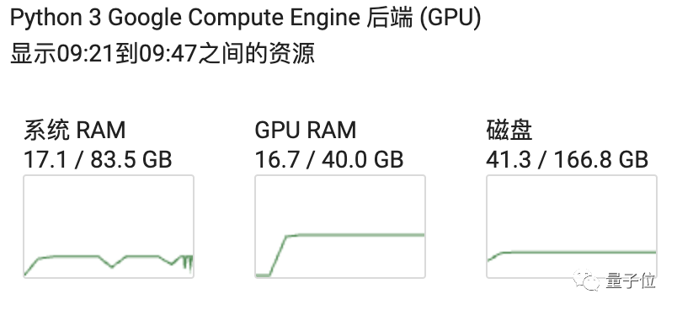The image size is (677, 310).
Task: Open the GPU RAM usage graph
Action: [x=340, y=227]
